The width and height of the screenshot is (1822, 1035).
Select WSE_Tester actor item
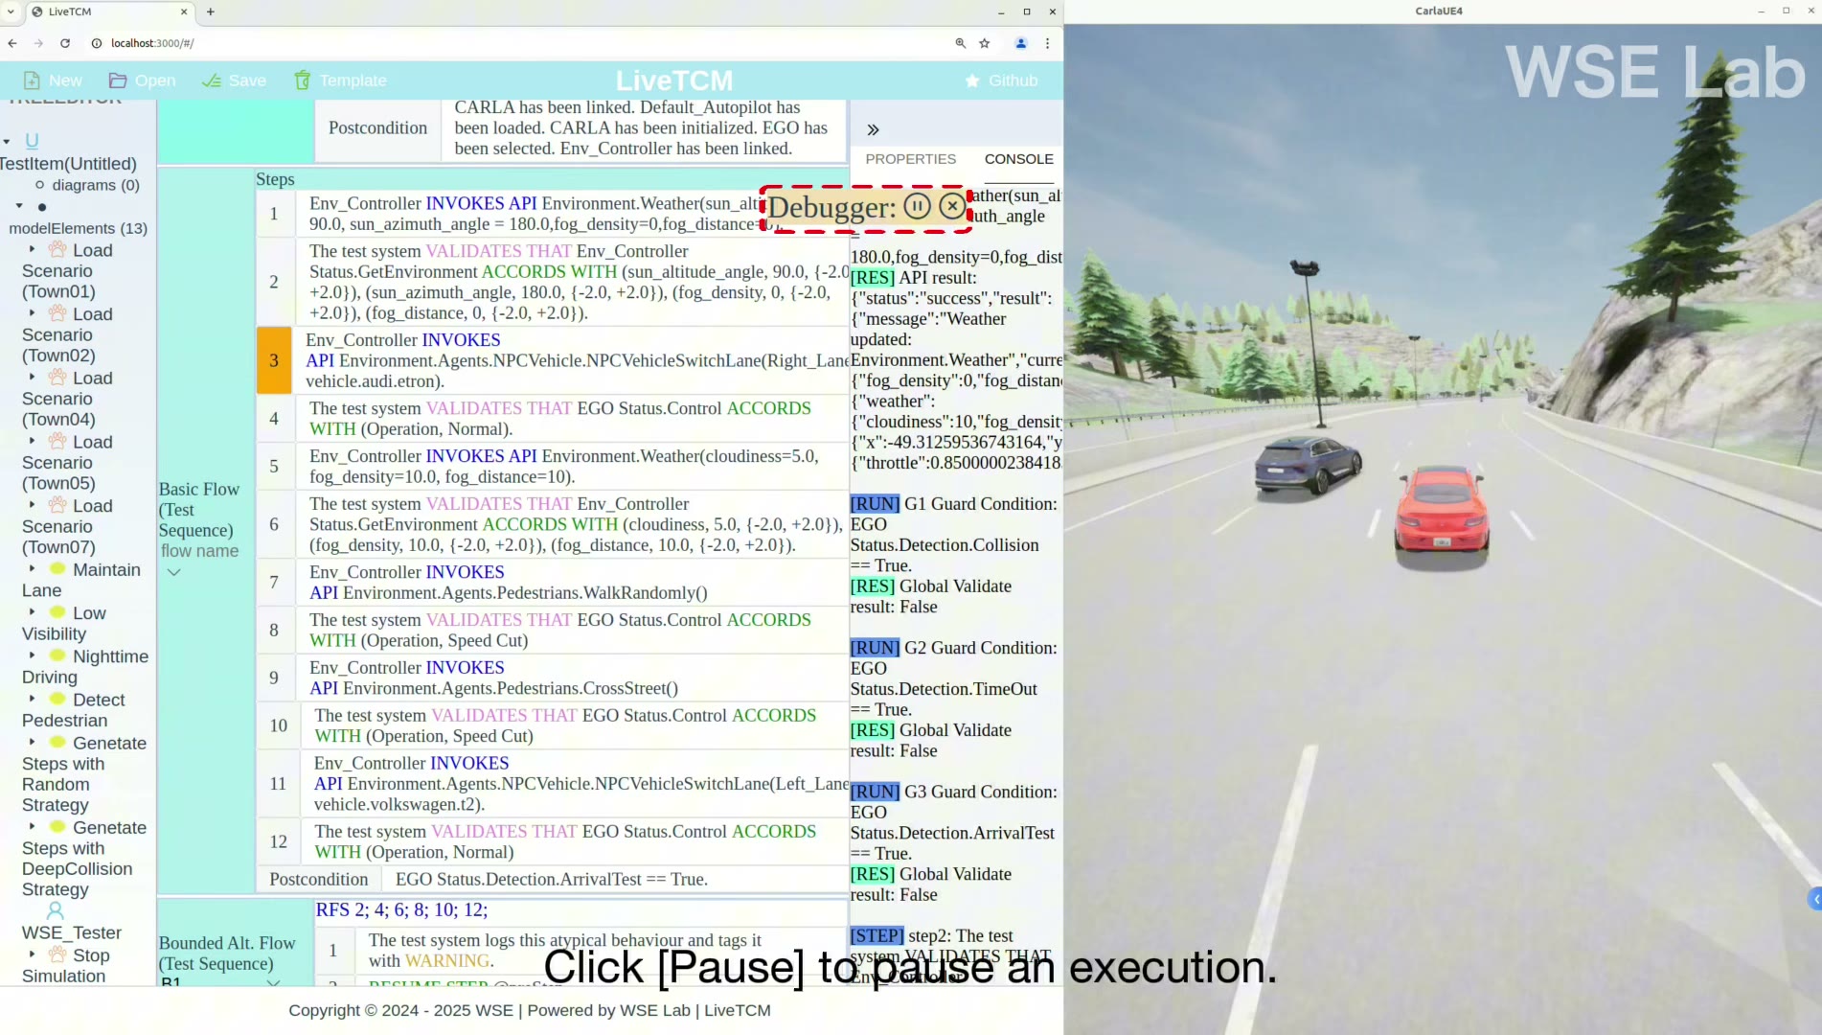(x=72, y=932)
